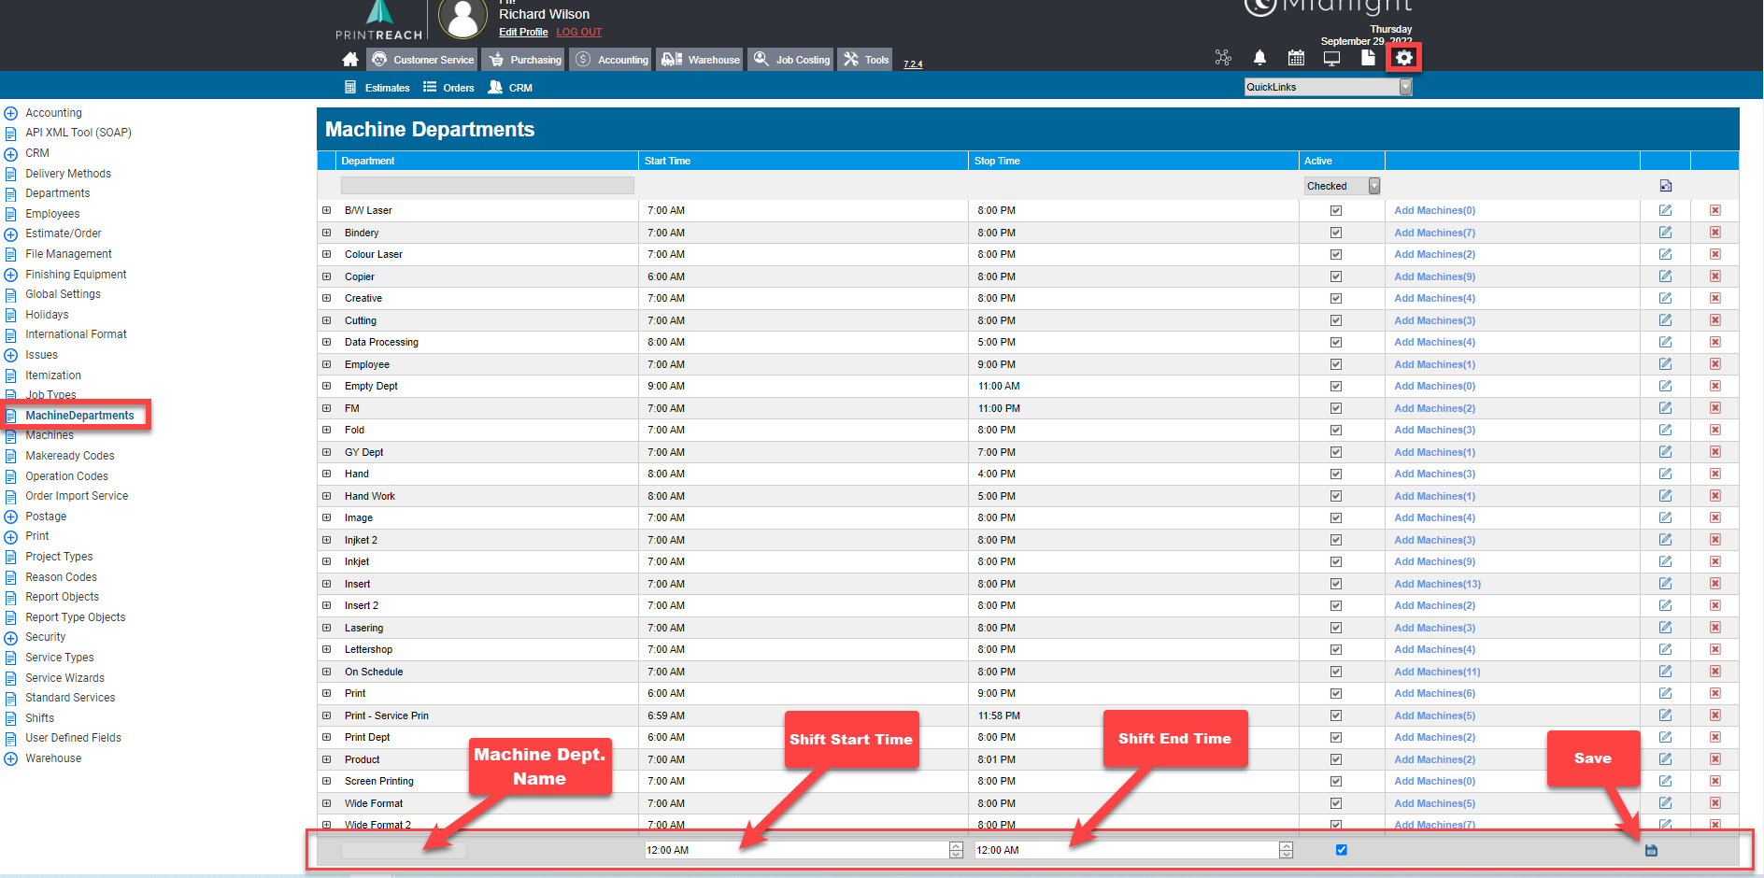Screen dimensions: 1764x878
Task: Open Operation Codes in sidebar
Action: click(x=66, y=476)
